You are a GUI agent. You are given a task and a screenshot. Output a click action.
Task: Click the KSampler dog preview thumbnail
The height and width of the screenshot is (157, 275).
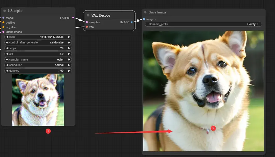click(x=38, y=100)
